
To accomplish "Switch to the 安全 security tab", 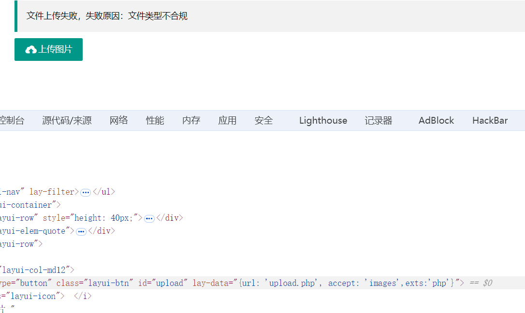I will click(x=263, y=120).
